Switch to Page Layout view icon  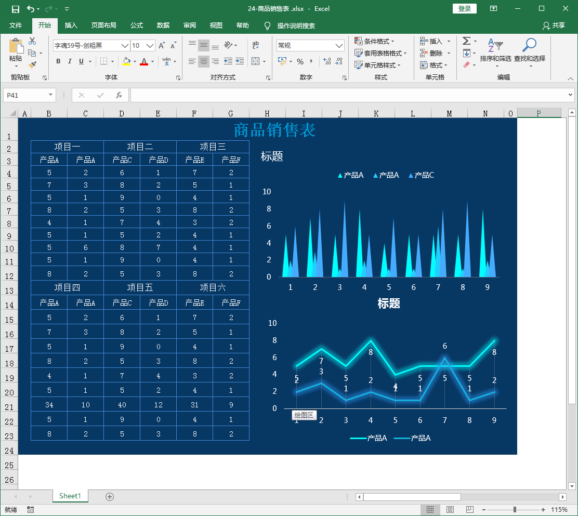450,509
